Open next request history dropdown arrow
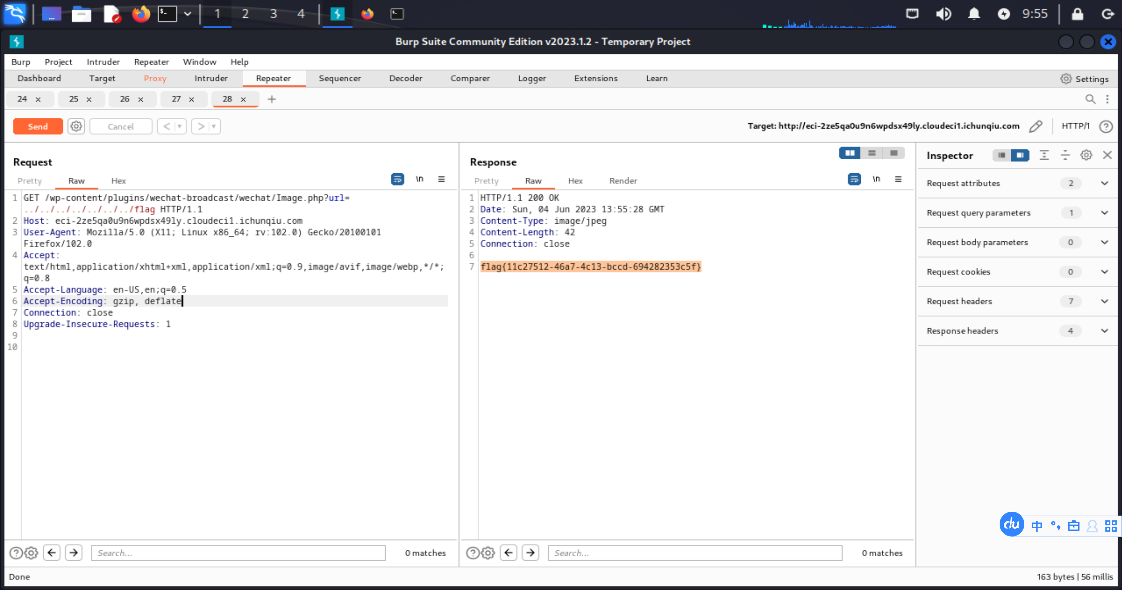 pyautogui.click(x=214, y=126)
